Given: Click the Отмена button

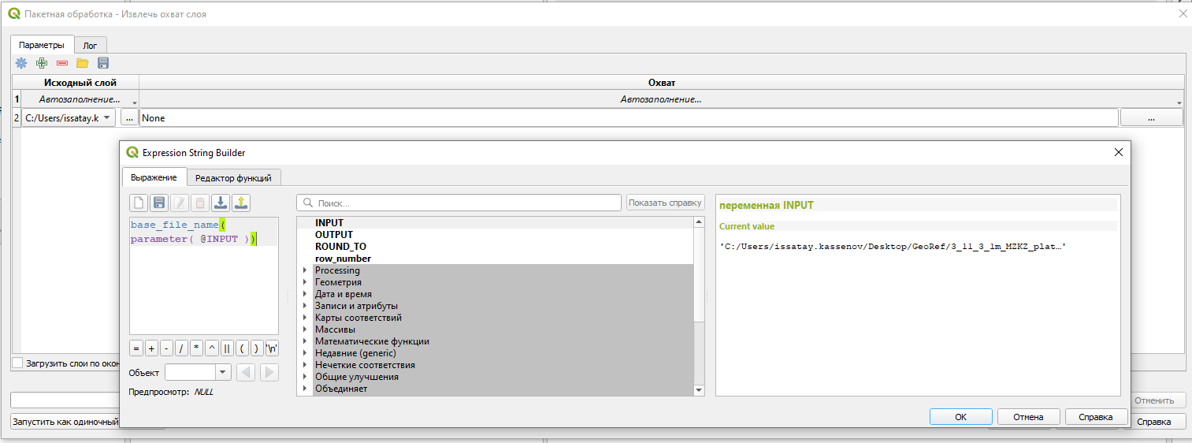Looking at the screenshot, I should [x=1028, y=417].
